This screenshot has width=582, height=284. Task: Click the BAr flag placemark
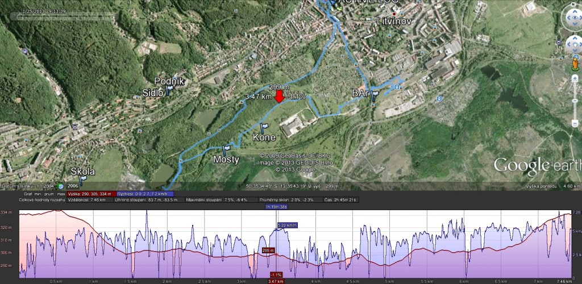pyautogui.click(x=374, y=95)
